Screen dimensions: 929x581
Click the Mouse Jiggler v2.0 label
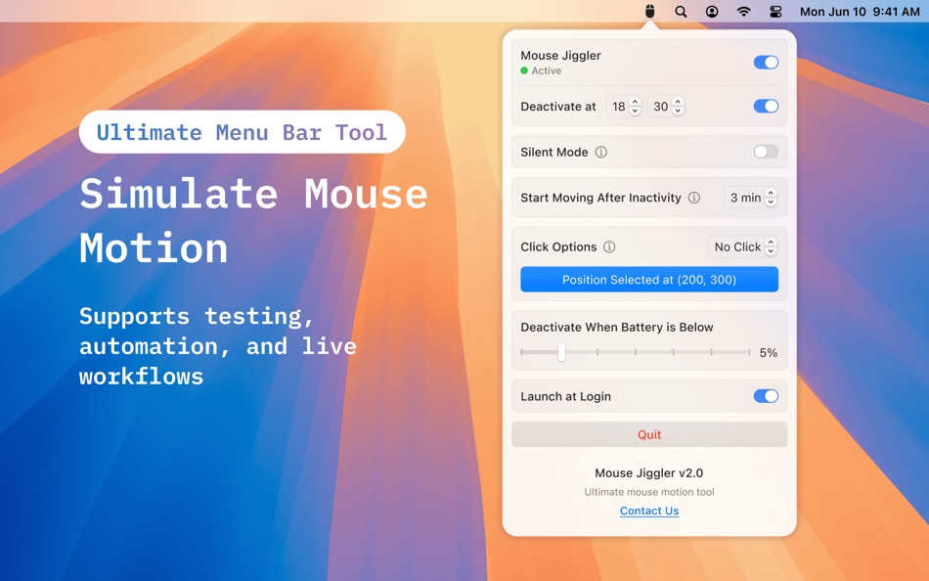pyautogui.click(x=649, y=473)
